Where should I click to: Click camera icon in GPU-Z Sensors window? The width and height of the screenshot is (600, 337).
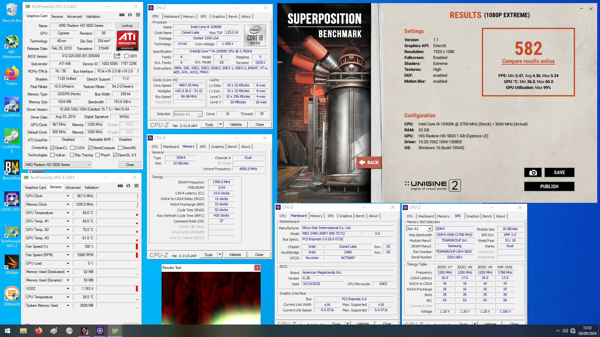120,186
